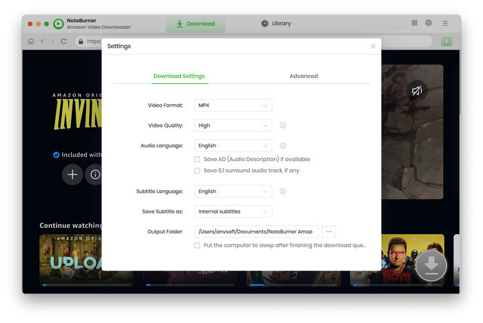Open the Video Quality High dropdown

pyautogui.click(x=233, y=125)
